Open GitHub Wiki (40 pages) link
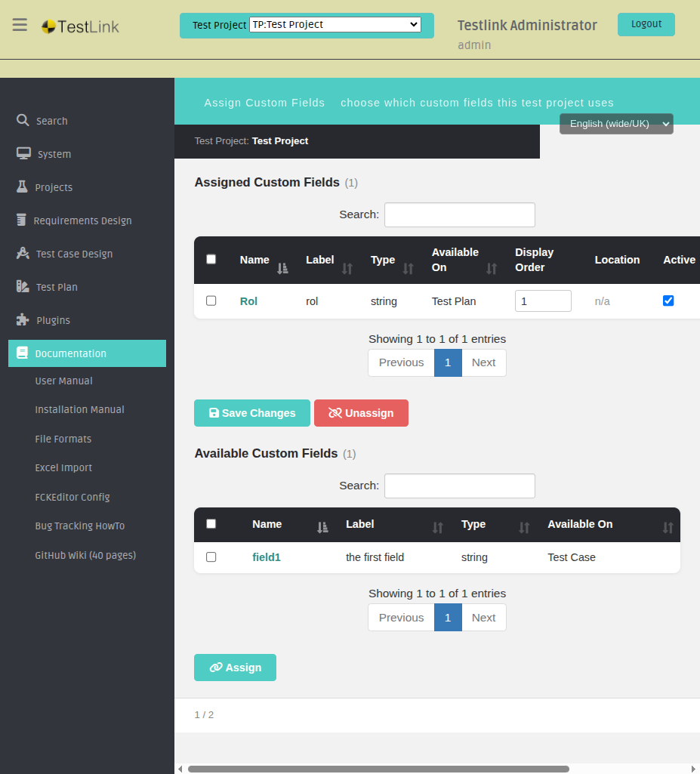Viewport: 700px width, 774px height. tap(85, 555)
